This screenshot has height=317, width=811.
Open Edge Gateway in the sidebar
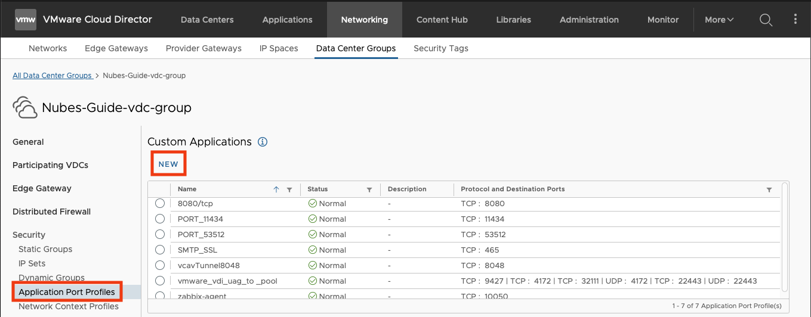(42, 188)
